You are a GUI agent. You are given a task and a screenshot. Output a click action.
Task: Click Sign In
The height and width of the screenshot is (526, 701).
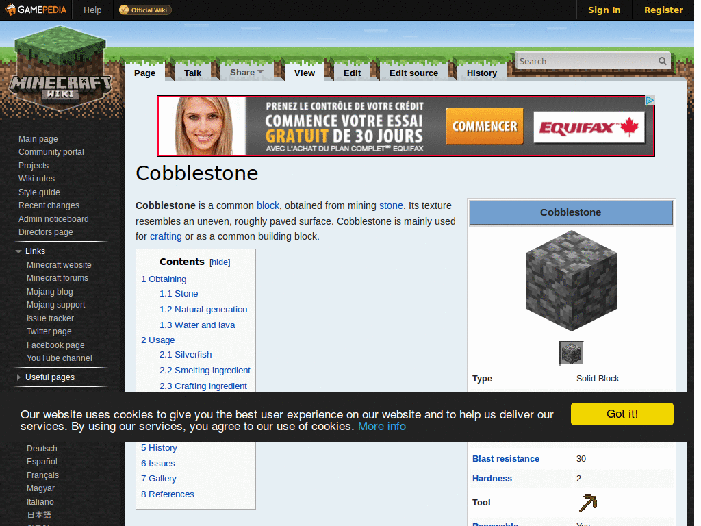pos(604,10)
